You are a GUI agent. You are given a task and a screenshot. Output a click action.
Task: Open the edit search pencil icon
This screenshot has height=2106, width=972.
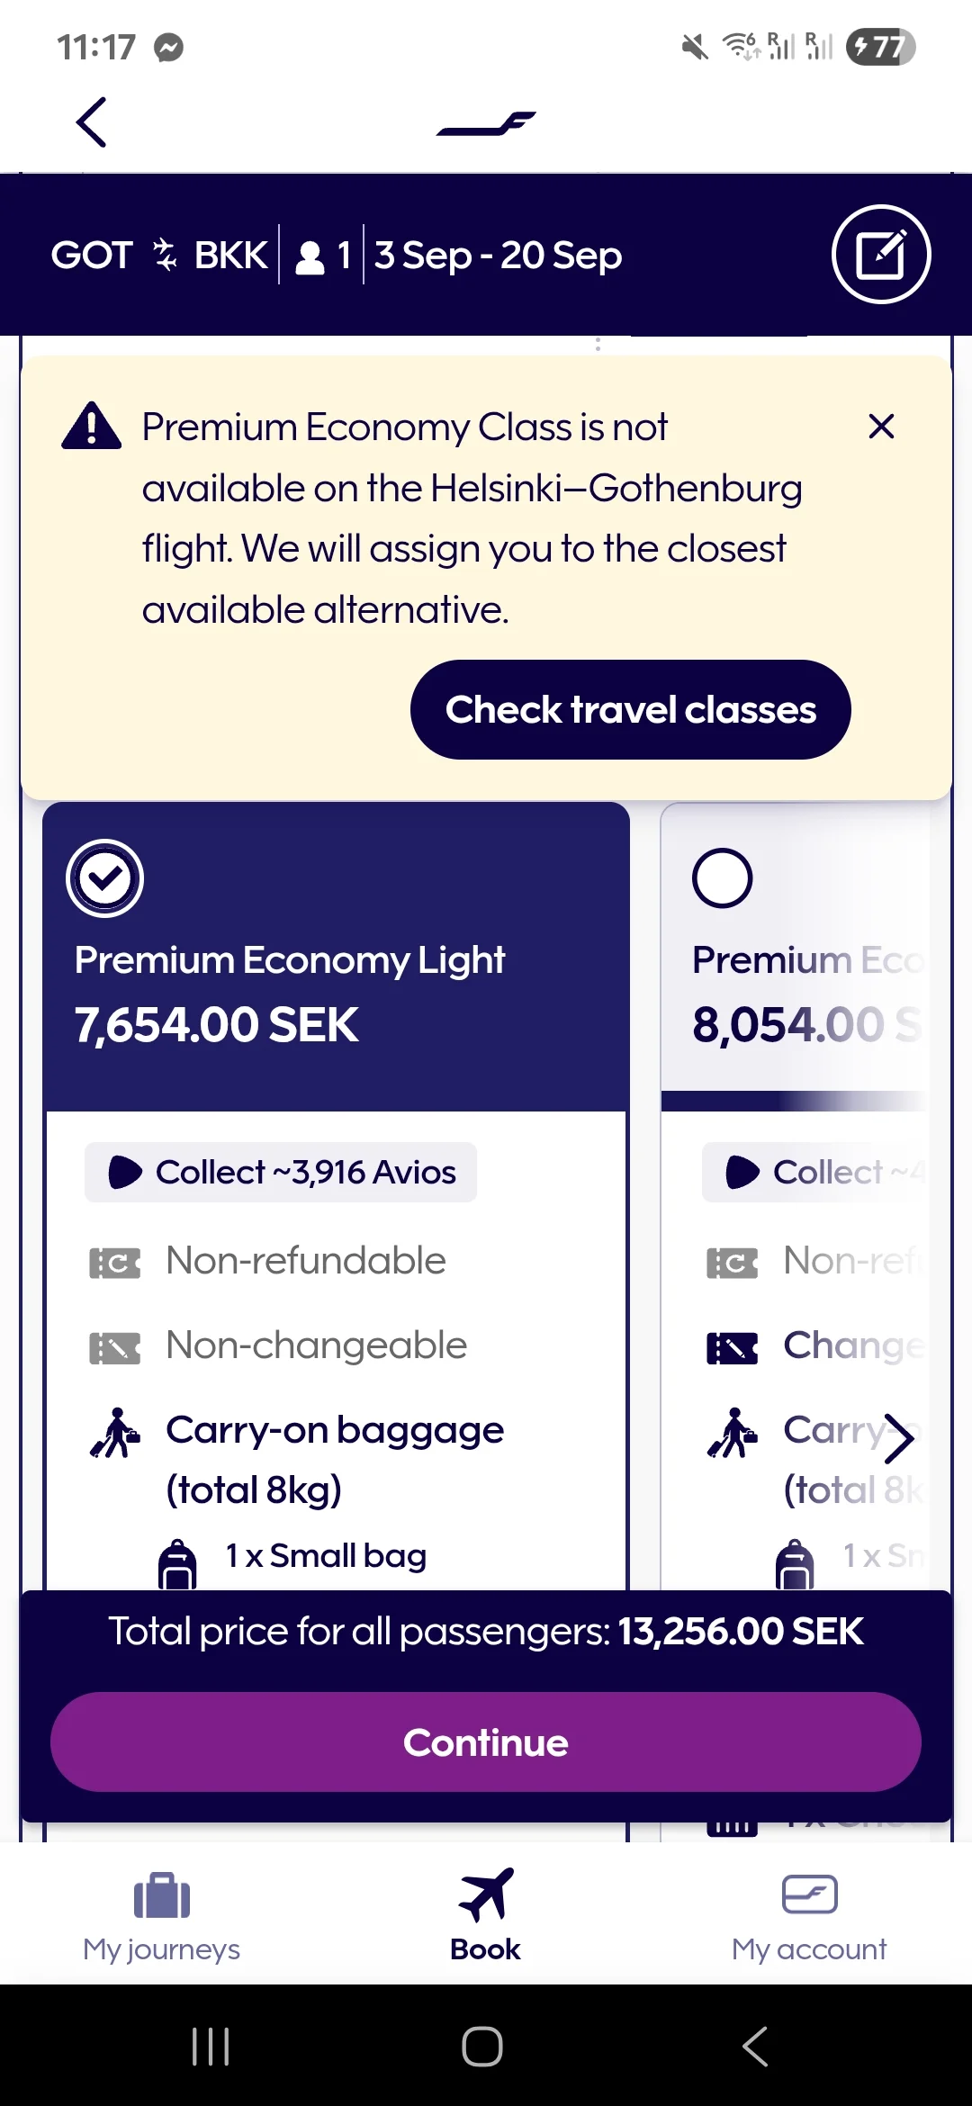click(x=881, y=255)
